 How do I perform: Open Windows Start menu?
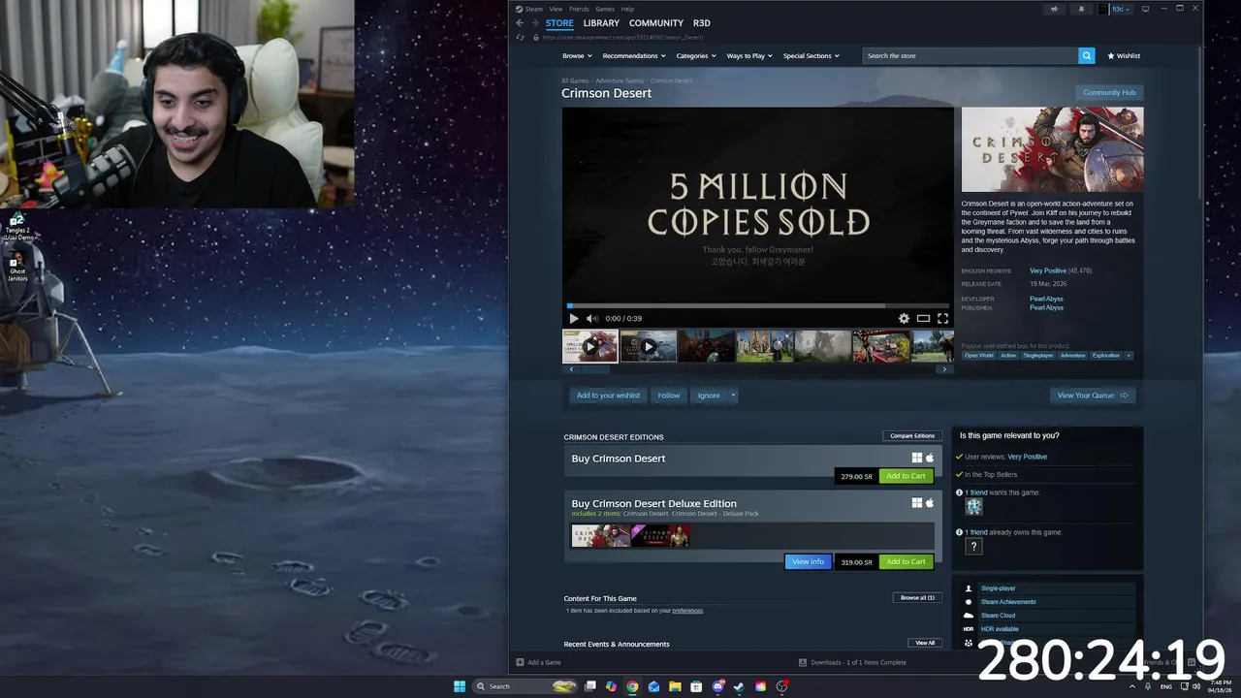pos(460,686)
